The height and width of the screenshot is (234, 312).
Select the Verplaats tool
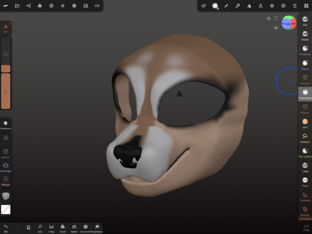coord(305,50)
